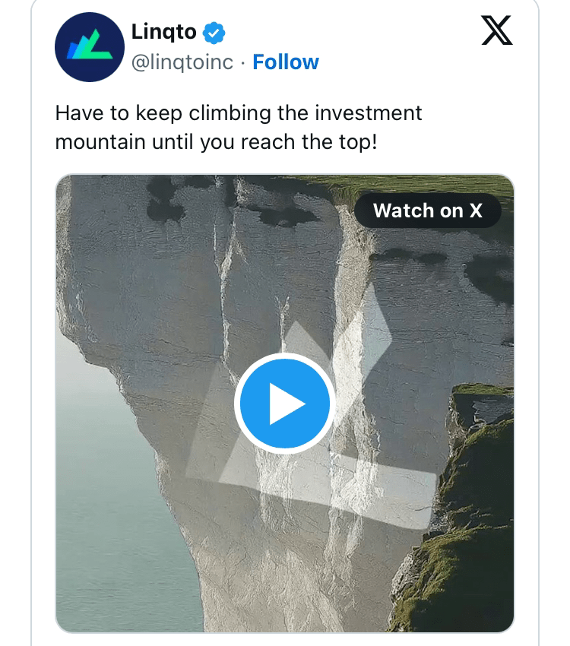Click the white triangle inside the play button
Image resolution: width=570 pixels, height=646 pixels.
coord(287,404)
